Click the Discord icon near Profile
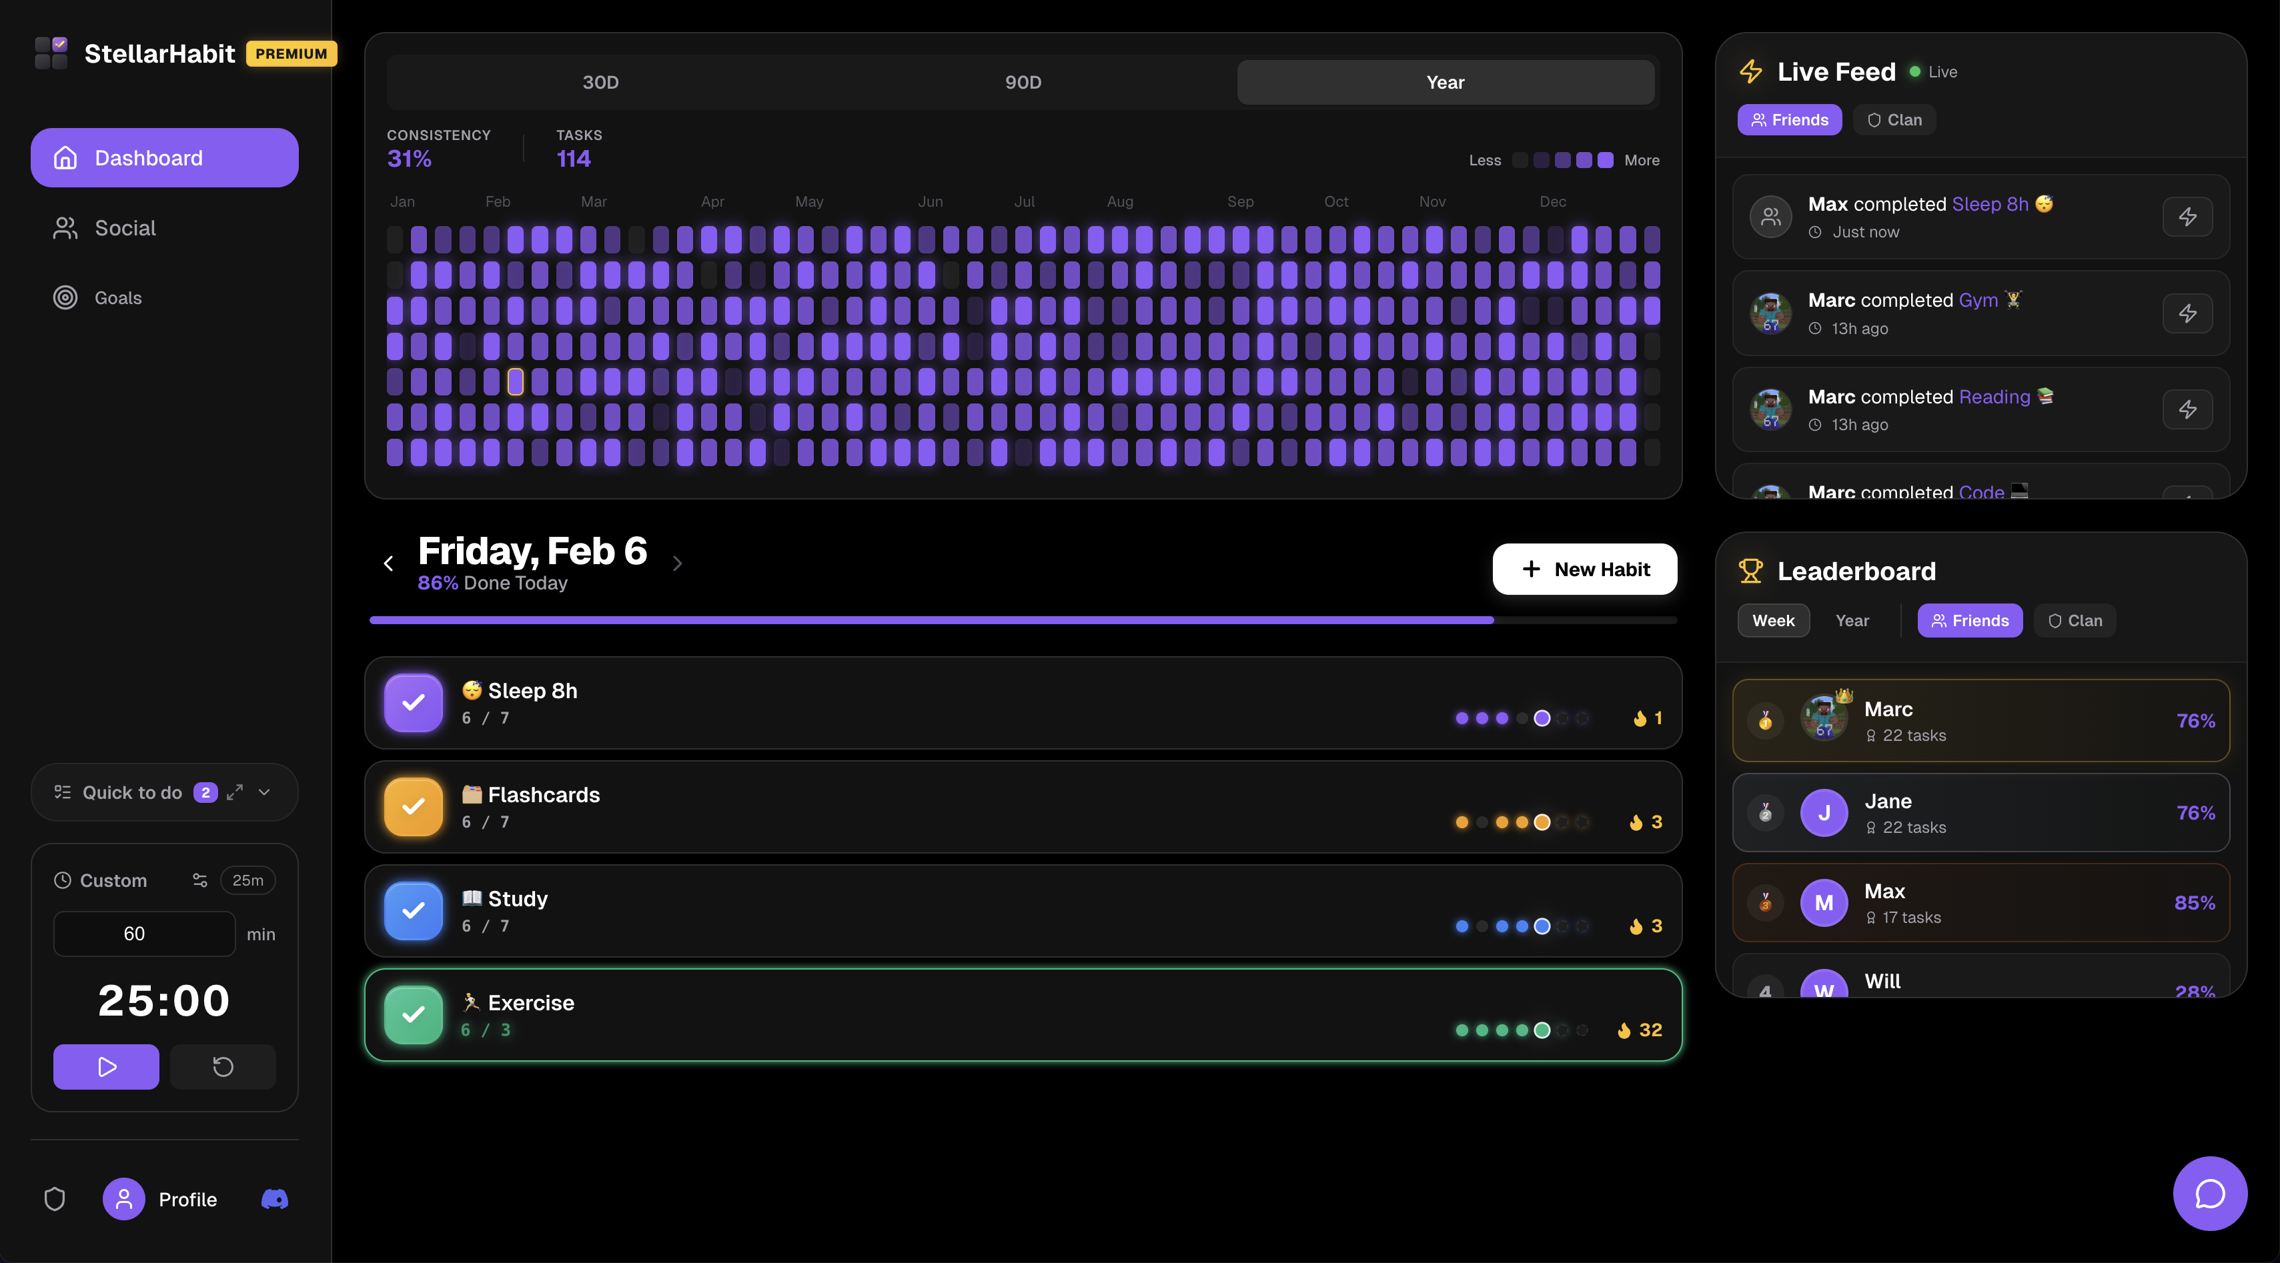 point(273,1199)
